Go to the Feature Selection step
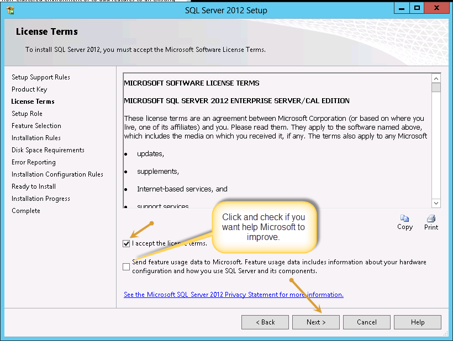 pyautogui.click(x=36, y=125)
